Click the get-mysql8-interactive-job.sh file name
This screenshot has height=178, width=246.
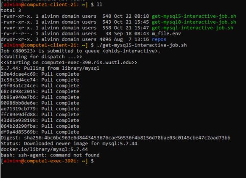(x=194, y=22)
